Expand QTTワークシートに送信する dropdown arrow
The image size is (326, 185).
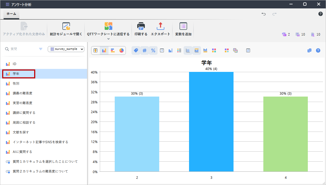click(x=108, y=39)
